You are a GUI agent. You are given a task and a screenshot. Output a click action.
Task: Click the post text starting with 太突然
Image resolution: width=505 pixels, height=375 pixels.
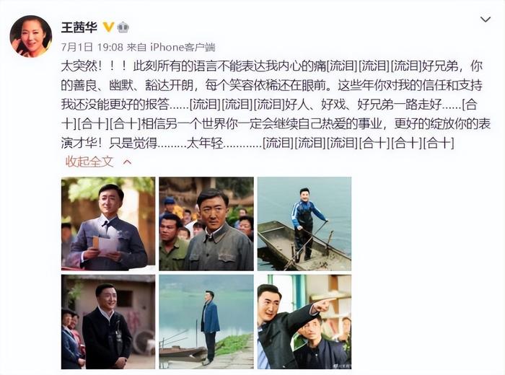pyautogui.click(x=276, y=105)
